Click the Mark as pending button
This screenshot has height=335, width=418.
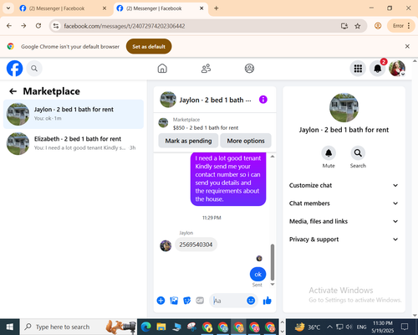188,141
